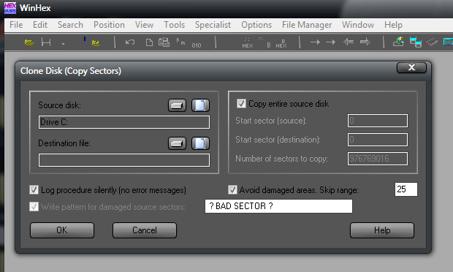Open the View menu
453x272 pixels.
click(x=144, y=25)
